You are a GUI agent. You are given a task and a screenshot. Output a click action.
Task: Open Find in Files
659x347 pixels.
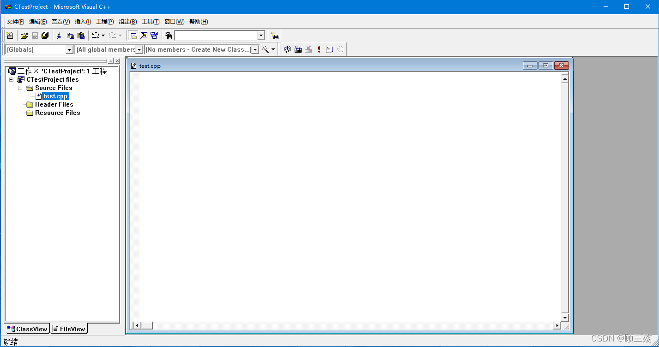click(x=168, y=36)
